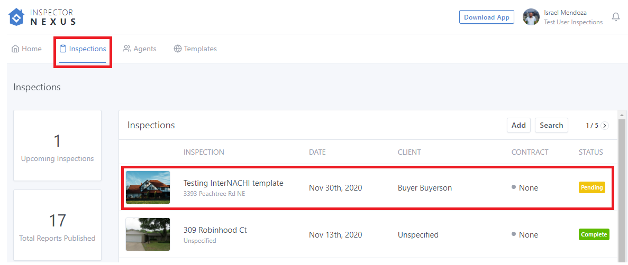The height and width of the screenshot is (265, 628).
Task: Click the Agents people icon
Action: 127,49
